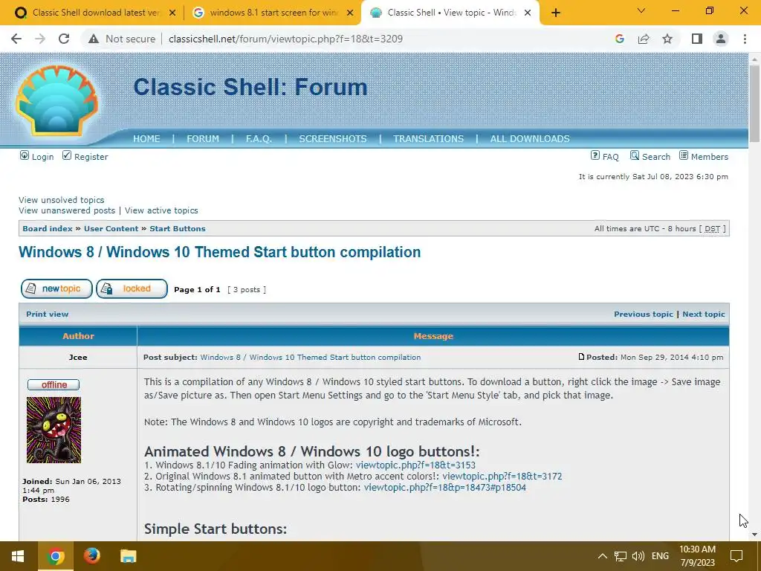Click the Register link
This screenshot has height=571, width=761.
click(x=91, y=157)
